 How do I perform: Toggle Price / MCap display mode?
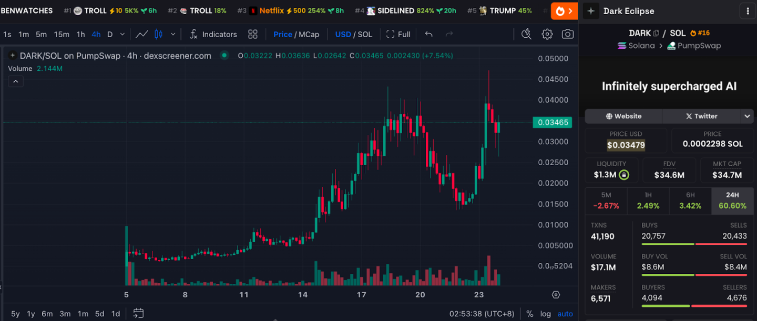[296, 34]
